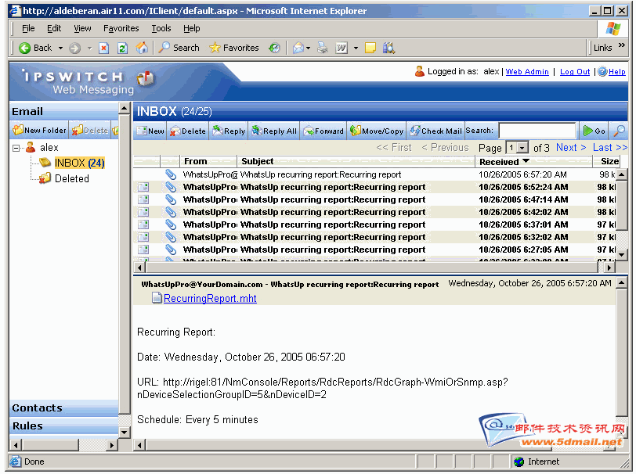Click inside the Search text field
The width and height of the screenshot is (636, 474).
point(537,131)
